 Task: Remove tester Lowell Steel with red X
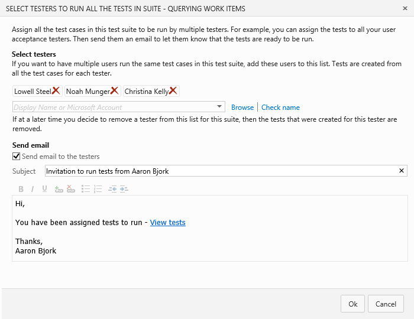coord(56,91)
